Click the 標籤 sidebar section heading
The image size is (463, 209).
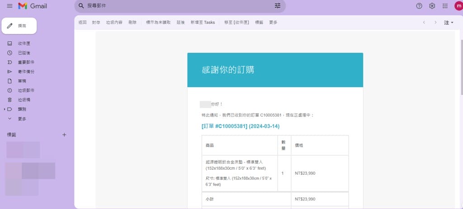[11, 135]
